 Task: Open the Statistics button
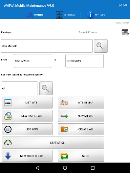[x=53, y=143]
